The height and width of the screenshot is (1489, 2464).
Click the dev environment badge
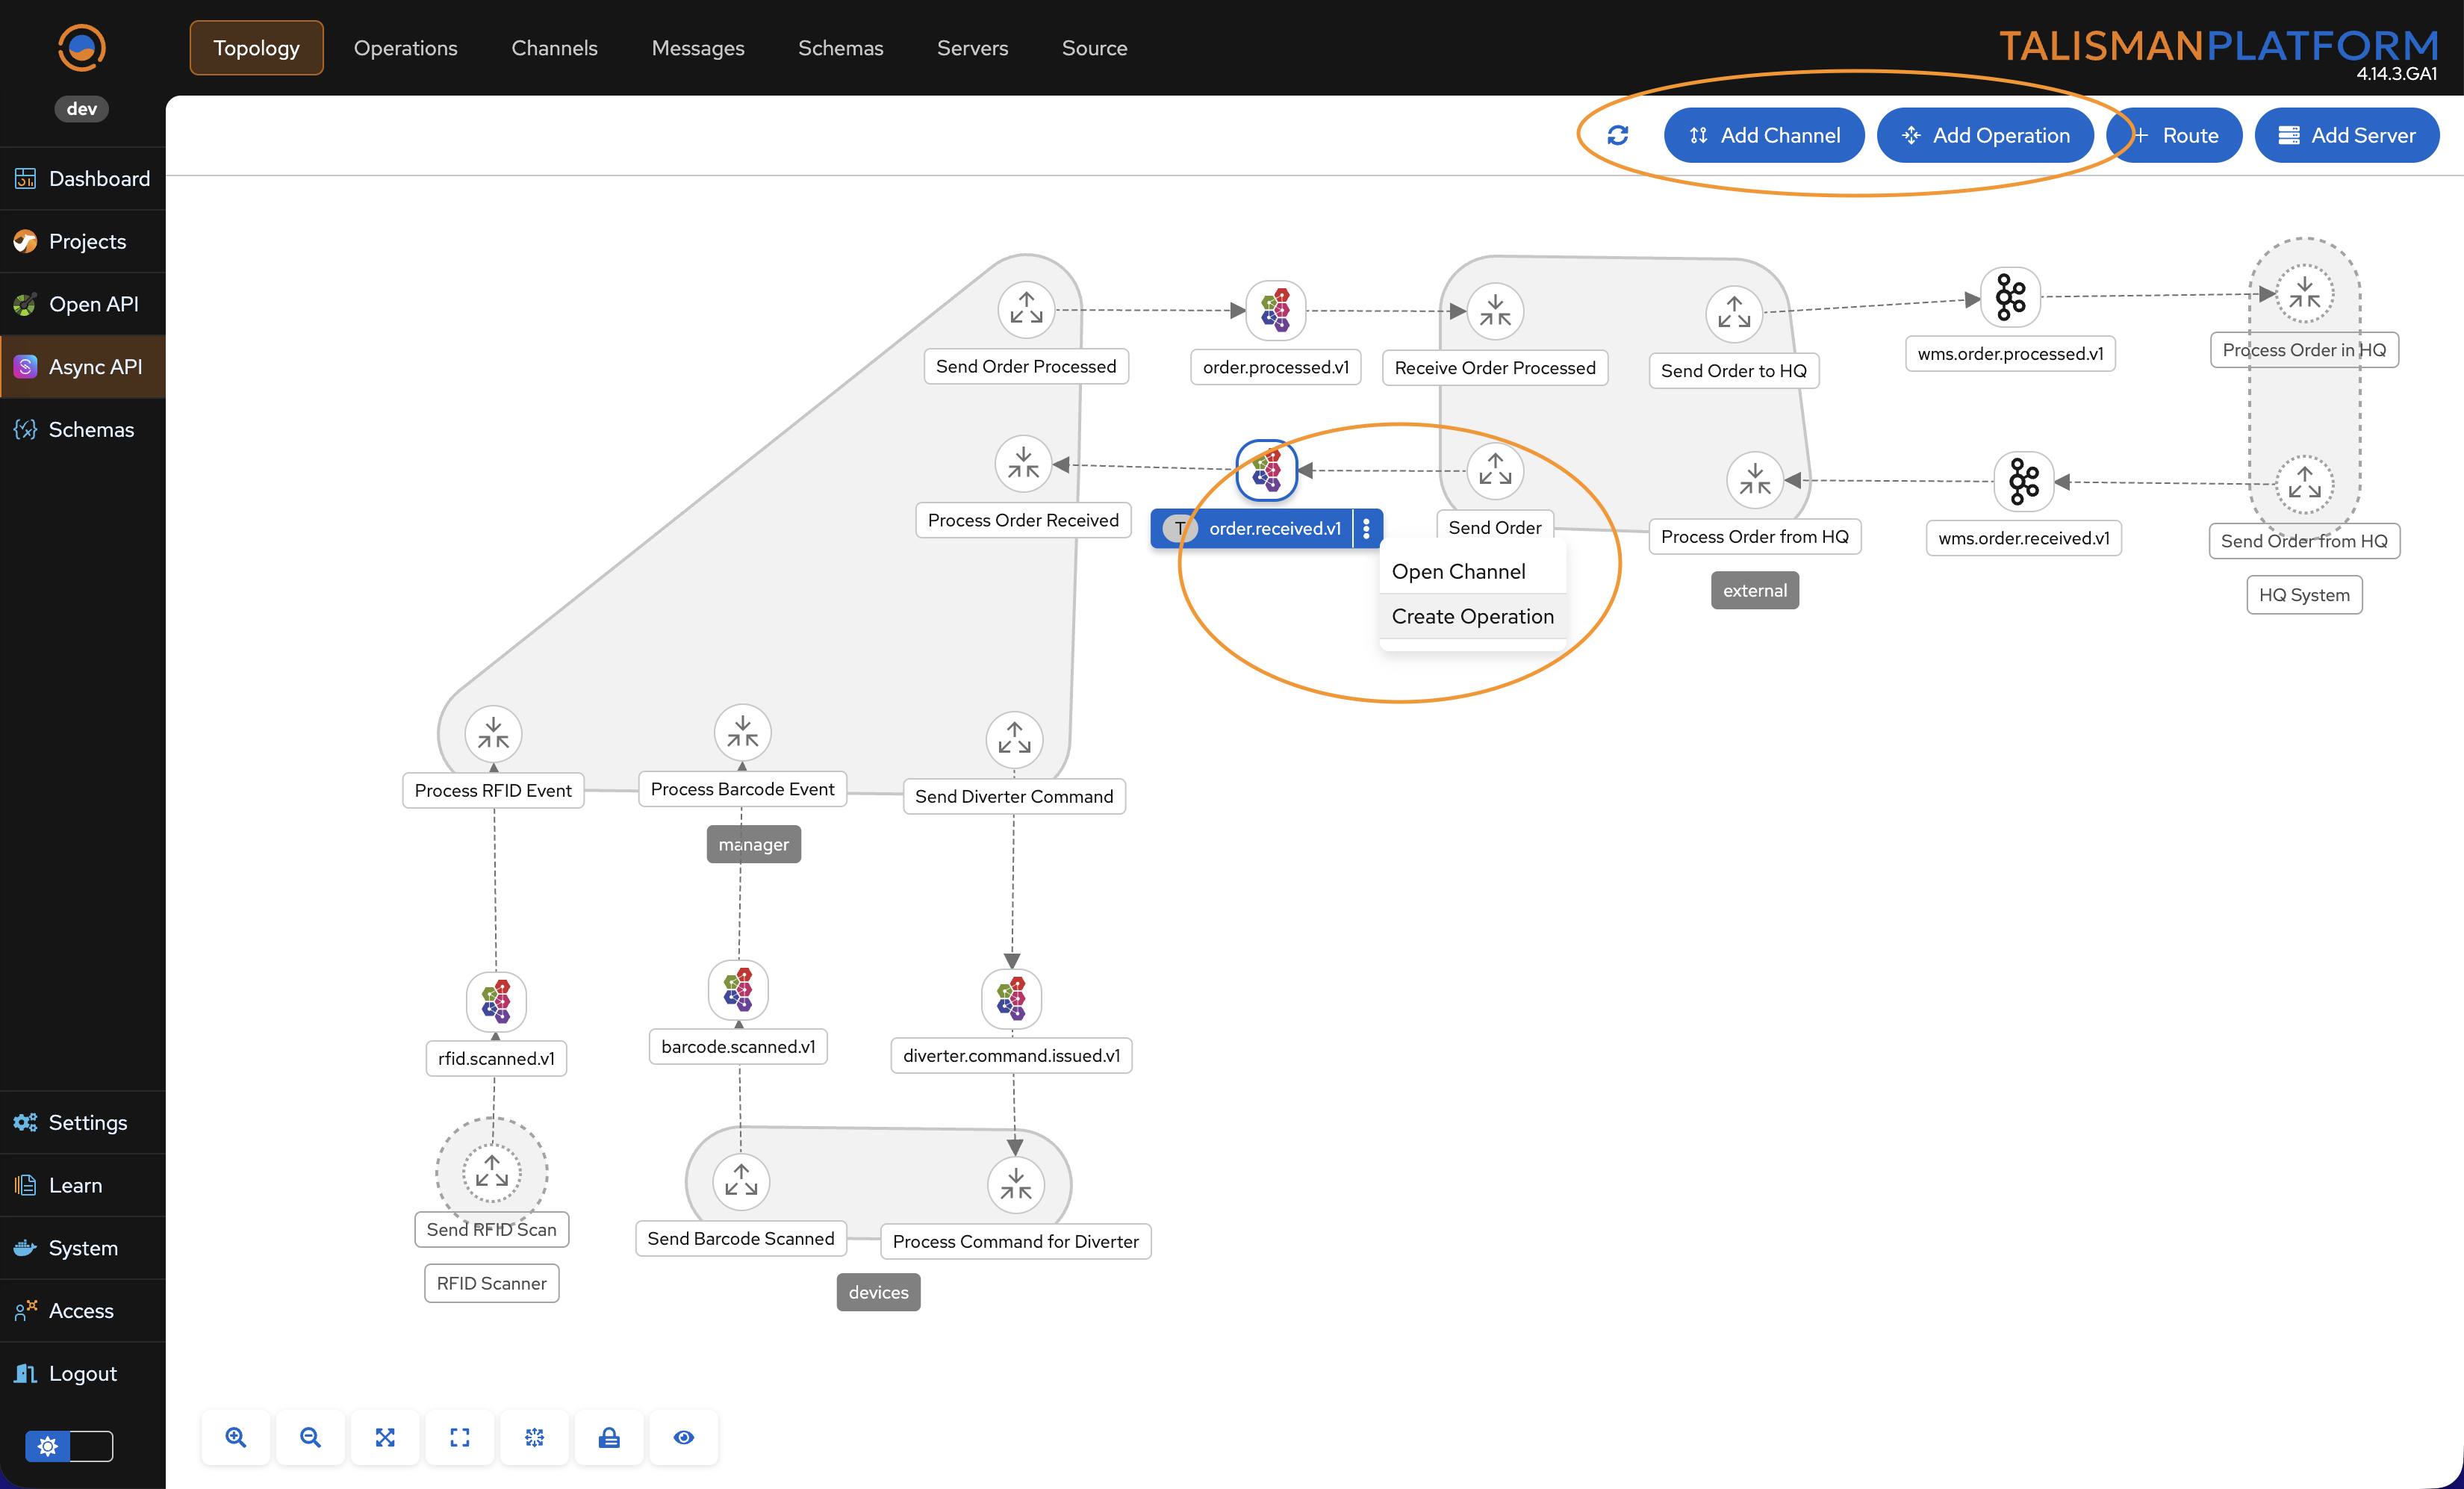coord(81,109)
